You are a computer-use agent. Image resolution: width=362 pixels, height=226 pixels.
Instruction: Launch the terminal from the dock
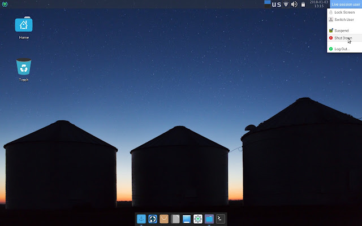pyautogui.click(x=221, y=219)
